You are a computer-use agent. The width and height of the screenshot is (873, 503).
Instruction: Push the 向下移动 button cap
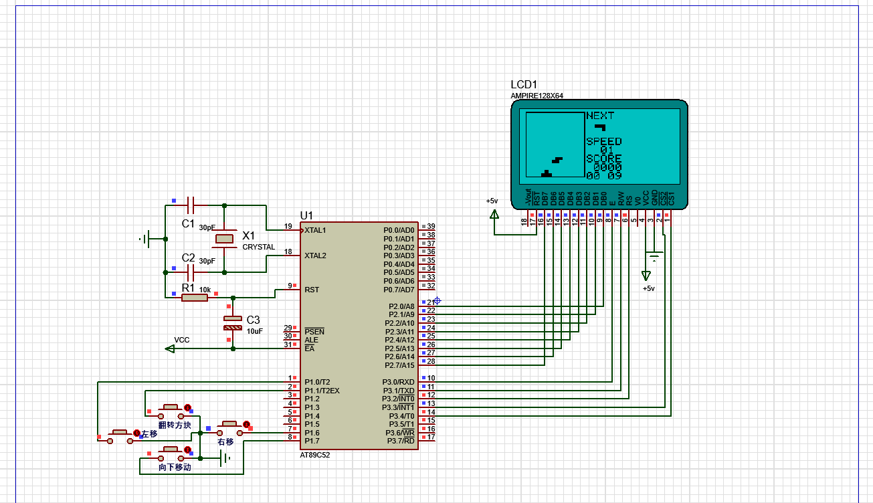[171, 449]
